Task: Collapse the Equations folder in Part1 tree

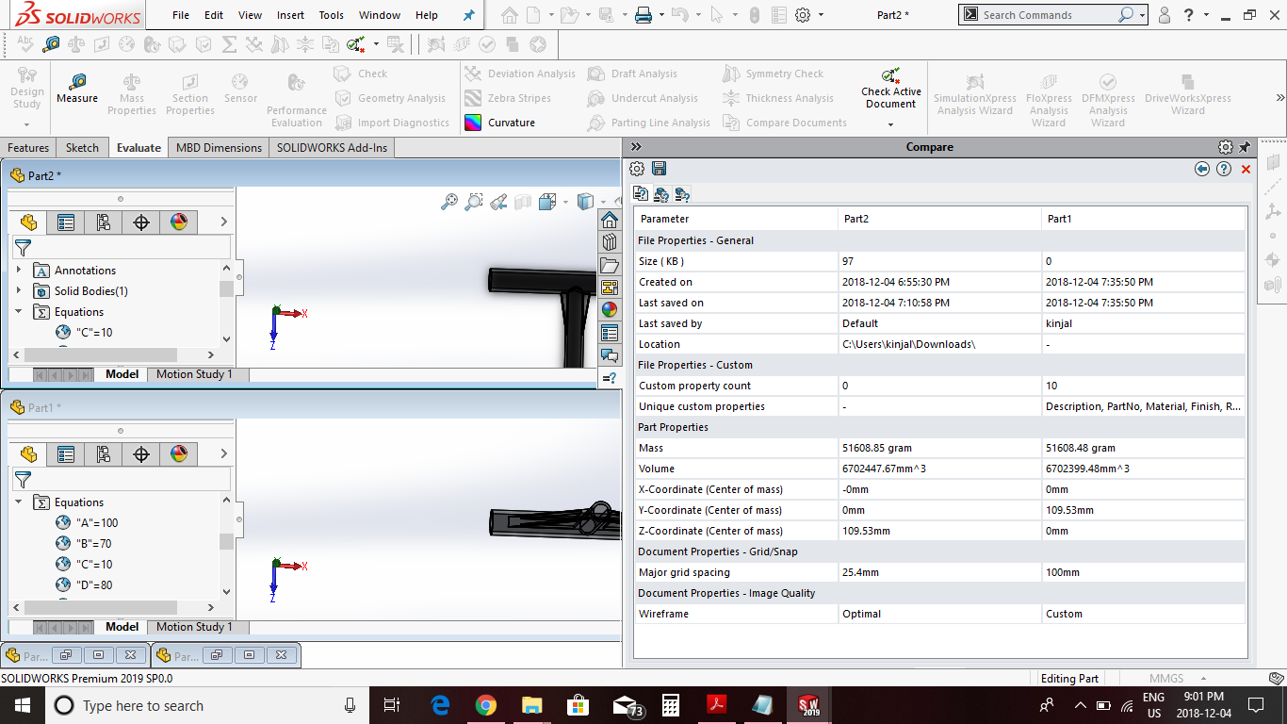Action: [19, 502]
